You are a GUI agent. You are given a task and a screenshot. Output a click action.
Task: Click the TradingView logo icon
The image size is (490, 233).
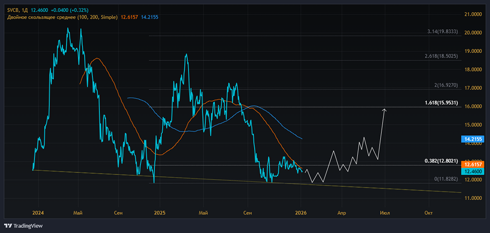8,226
